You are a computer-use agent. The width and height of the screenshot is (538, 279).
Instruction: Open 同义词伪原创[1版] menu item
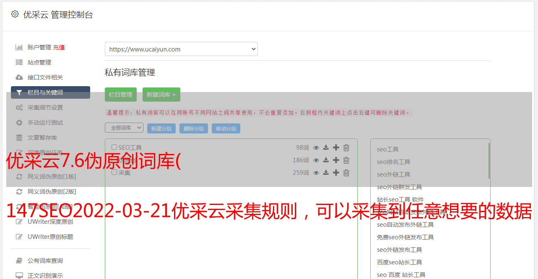52,177
